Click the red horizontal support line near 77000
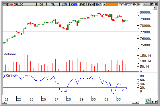 [x=71, y=31]
